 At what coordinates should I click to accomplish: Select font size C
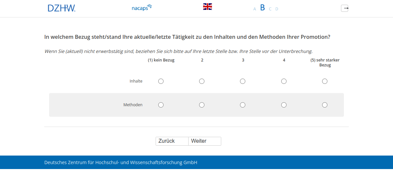[x=270, y=9]
